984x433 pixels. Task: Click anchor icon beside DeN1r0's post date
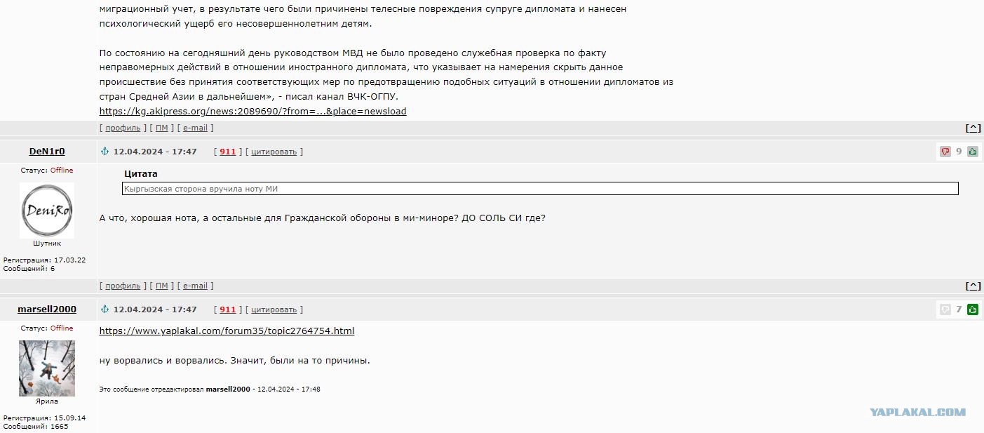click(105, 152)
